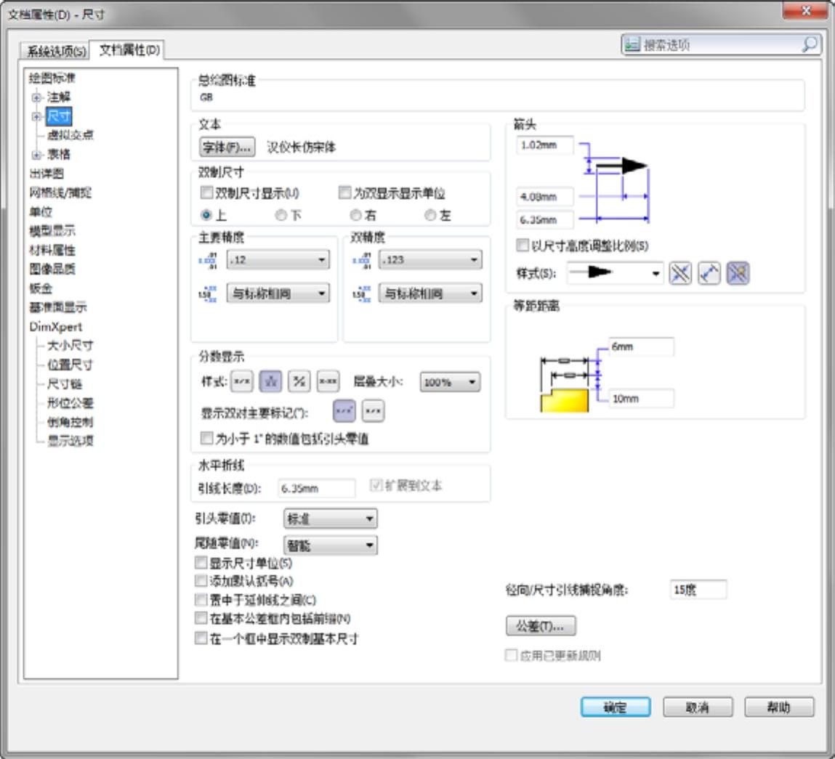Select the stacked fraction style icon

[x=270, y=381]
